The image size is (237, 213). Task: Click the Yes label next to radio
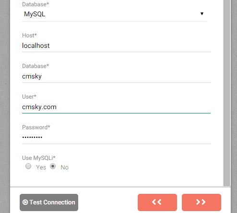[41, 168]
